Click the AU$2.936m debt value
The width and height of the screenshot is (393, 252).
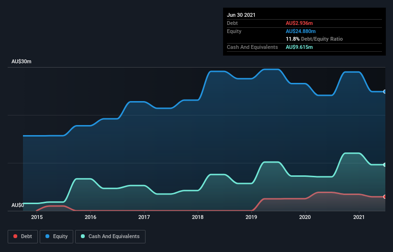pyautogui.click(x=299, y=23)
